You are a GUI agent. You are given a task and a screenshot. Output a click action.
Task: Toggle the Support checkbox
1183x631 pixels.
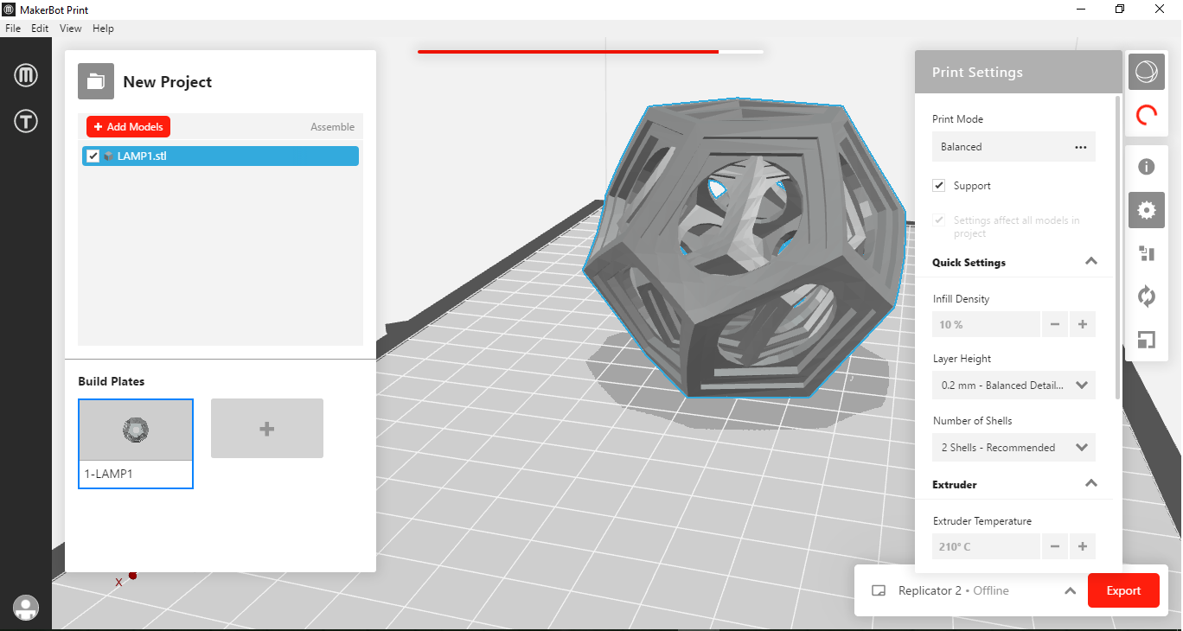tap(939, 186)
